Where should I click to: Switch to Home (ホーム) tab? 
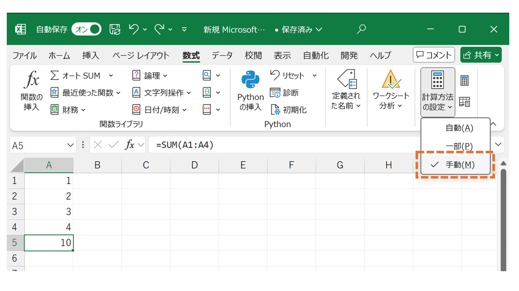59,55
